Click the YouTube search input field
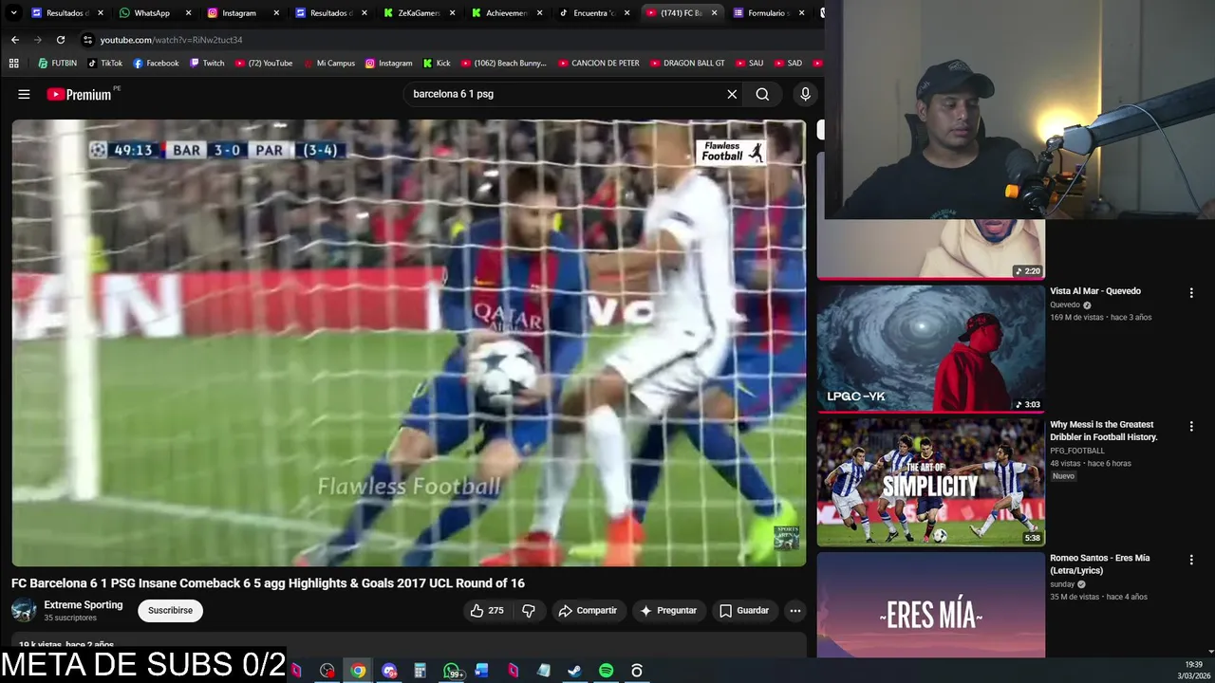Image resolution: width=1215 pixels, height=683 pixels. [565, 94]
